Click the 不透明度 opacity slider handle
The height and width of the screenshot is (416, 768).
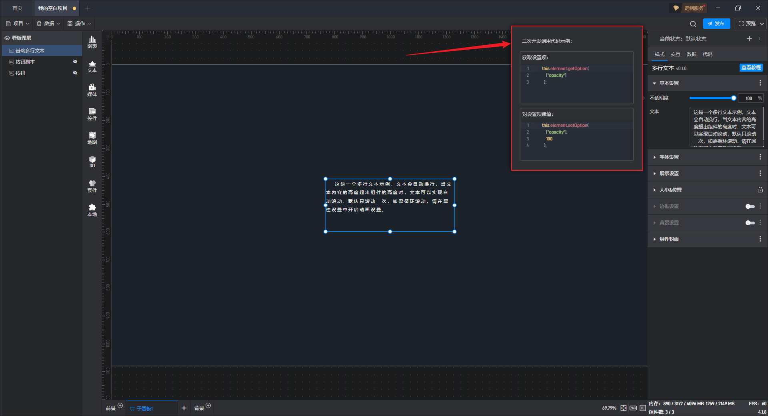pos(734,98)
